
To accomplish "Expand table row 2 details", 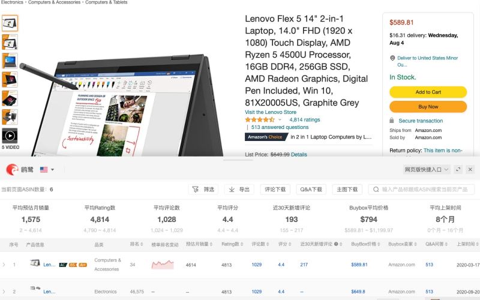I will tap(4, 292).
